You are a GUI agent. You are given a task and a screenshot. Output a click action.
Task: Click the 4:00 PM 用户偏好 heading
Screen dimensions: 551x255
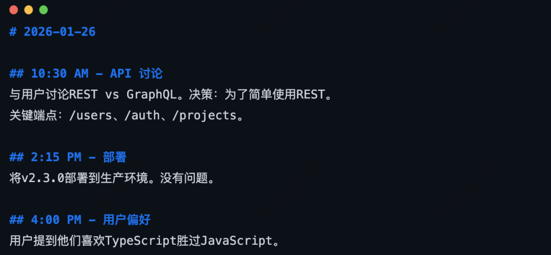click(80, 220)
